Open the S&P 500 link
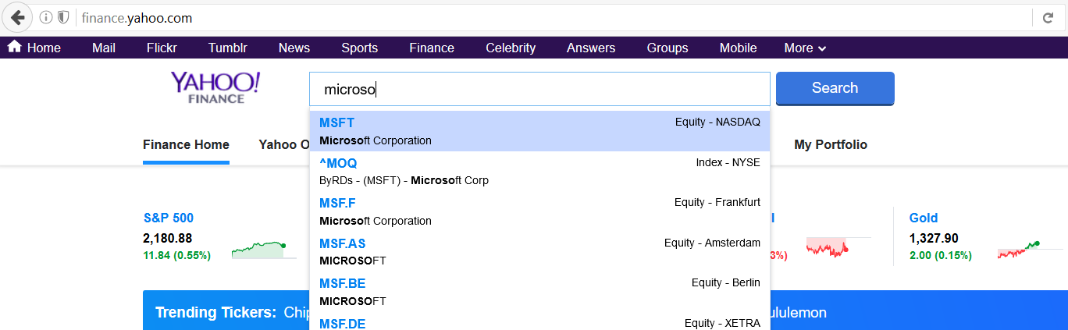Screen dimensions: 1068x330 [x=169, y=218]
